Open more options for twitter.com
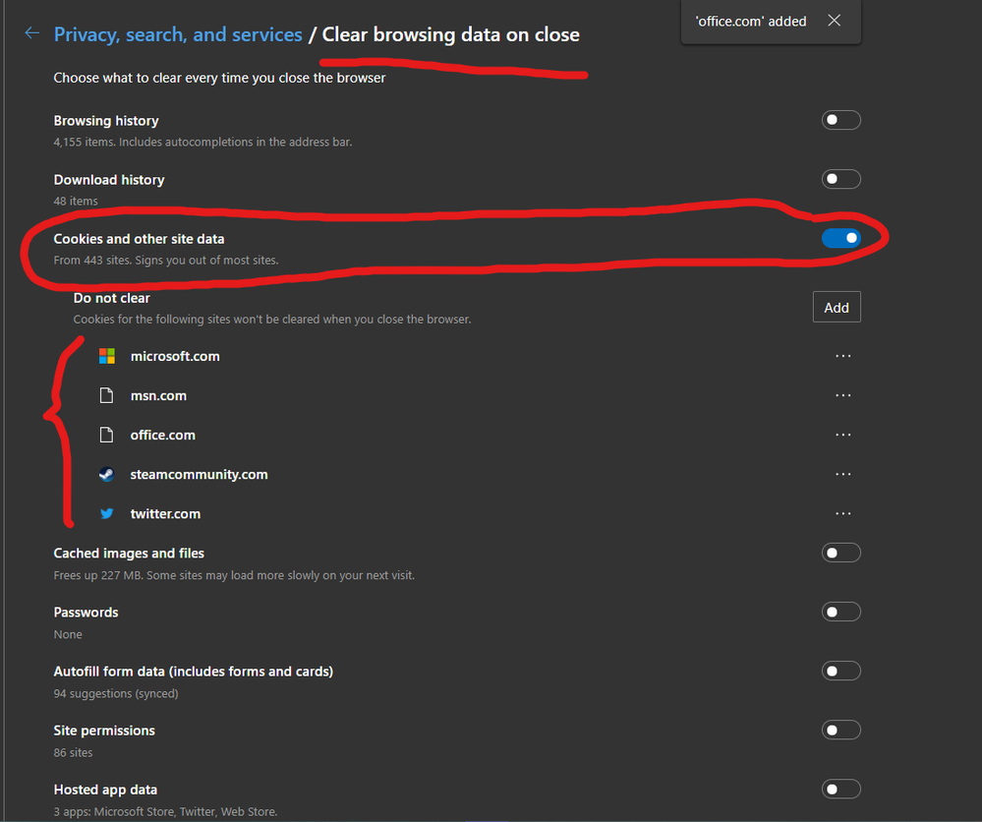Image resolution: width=982 pixels, height=822 pixels. pos(843,513)
